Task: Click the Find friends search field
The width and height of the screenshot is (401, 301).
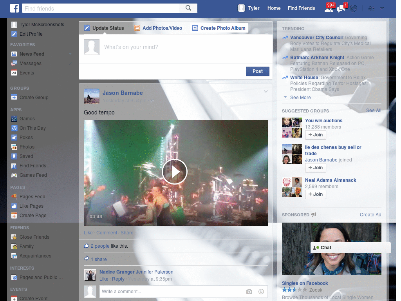Action: tap(101, 9)
